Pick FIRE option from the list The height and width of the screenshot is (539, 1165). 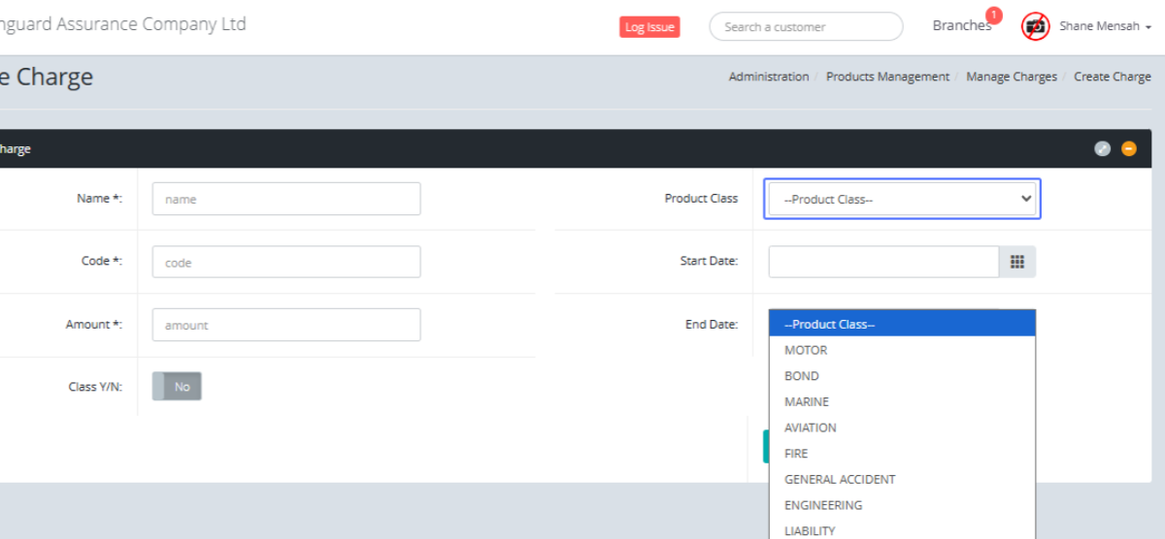click(x=796, y=454)
